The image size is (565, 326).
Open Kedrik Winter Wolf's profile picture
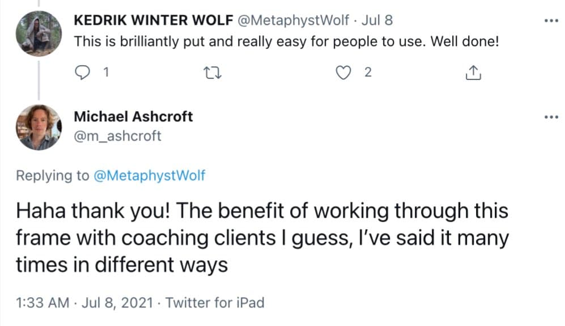(38, 33)
